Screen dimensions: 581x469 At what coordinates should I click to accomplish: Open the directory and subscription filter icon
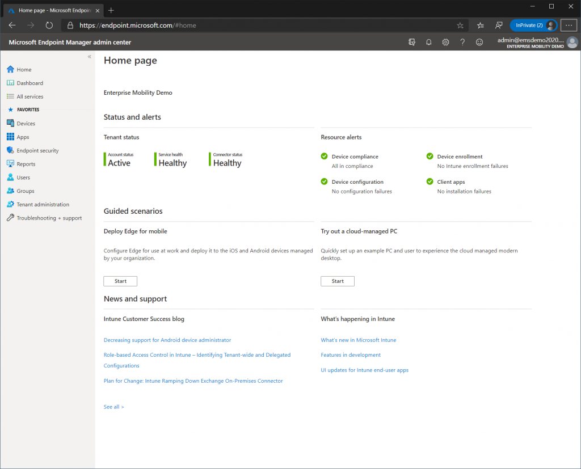tap(412, 42)
